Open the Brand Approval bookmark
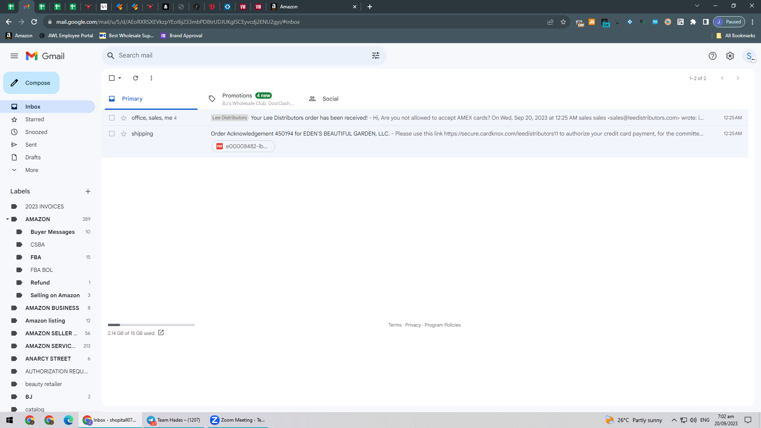This screenshot has height=428, width=761. pyautogui.click(x=182, y=36)
